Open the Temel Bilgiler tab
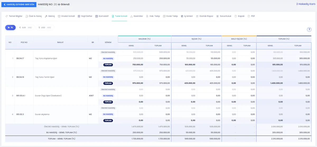317x147 pixels. (x=14, y=16)
